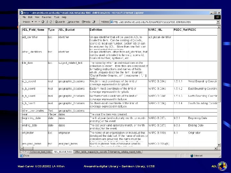Switch to the Other_fields_mapped_to_buckets tab
This screenshot has height=173, width=231.
[91, 152]
